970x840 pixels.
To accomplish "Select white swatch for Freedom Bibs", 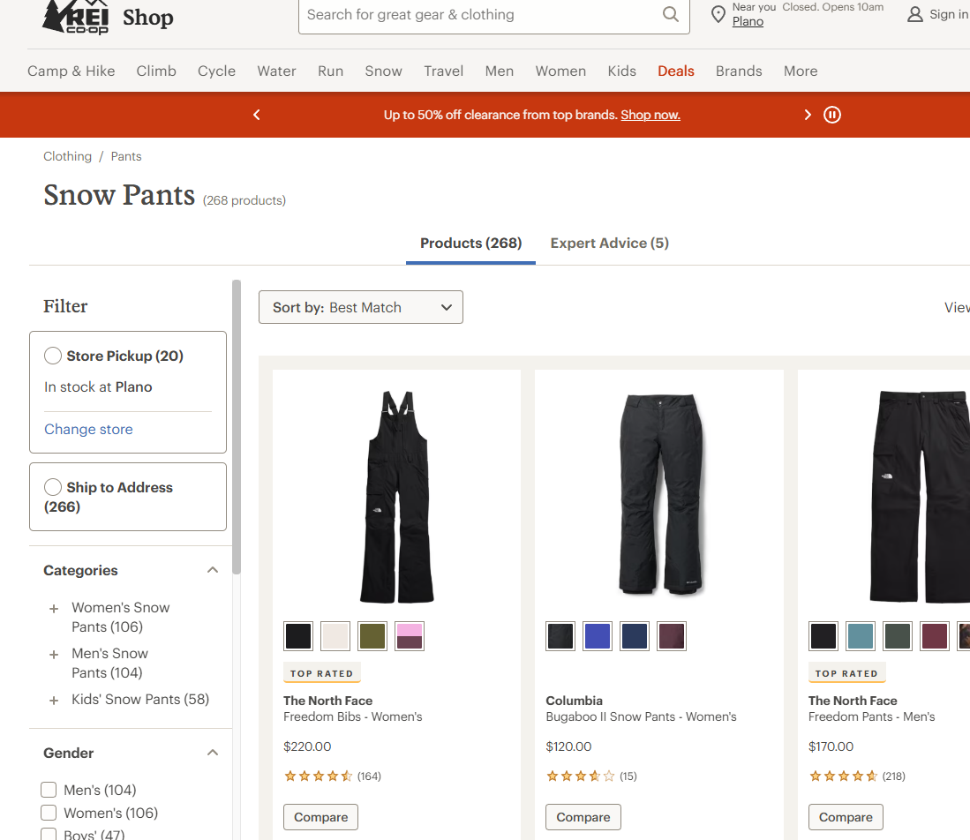I will (x=335, y=636).
